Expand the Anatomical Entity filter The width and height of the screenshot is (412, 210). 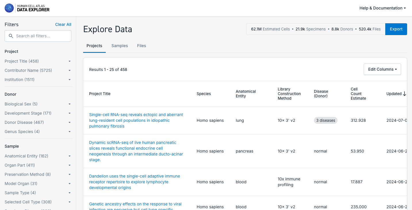coord(38,156)
